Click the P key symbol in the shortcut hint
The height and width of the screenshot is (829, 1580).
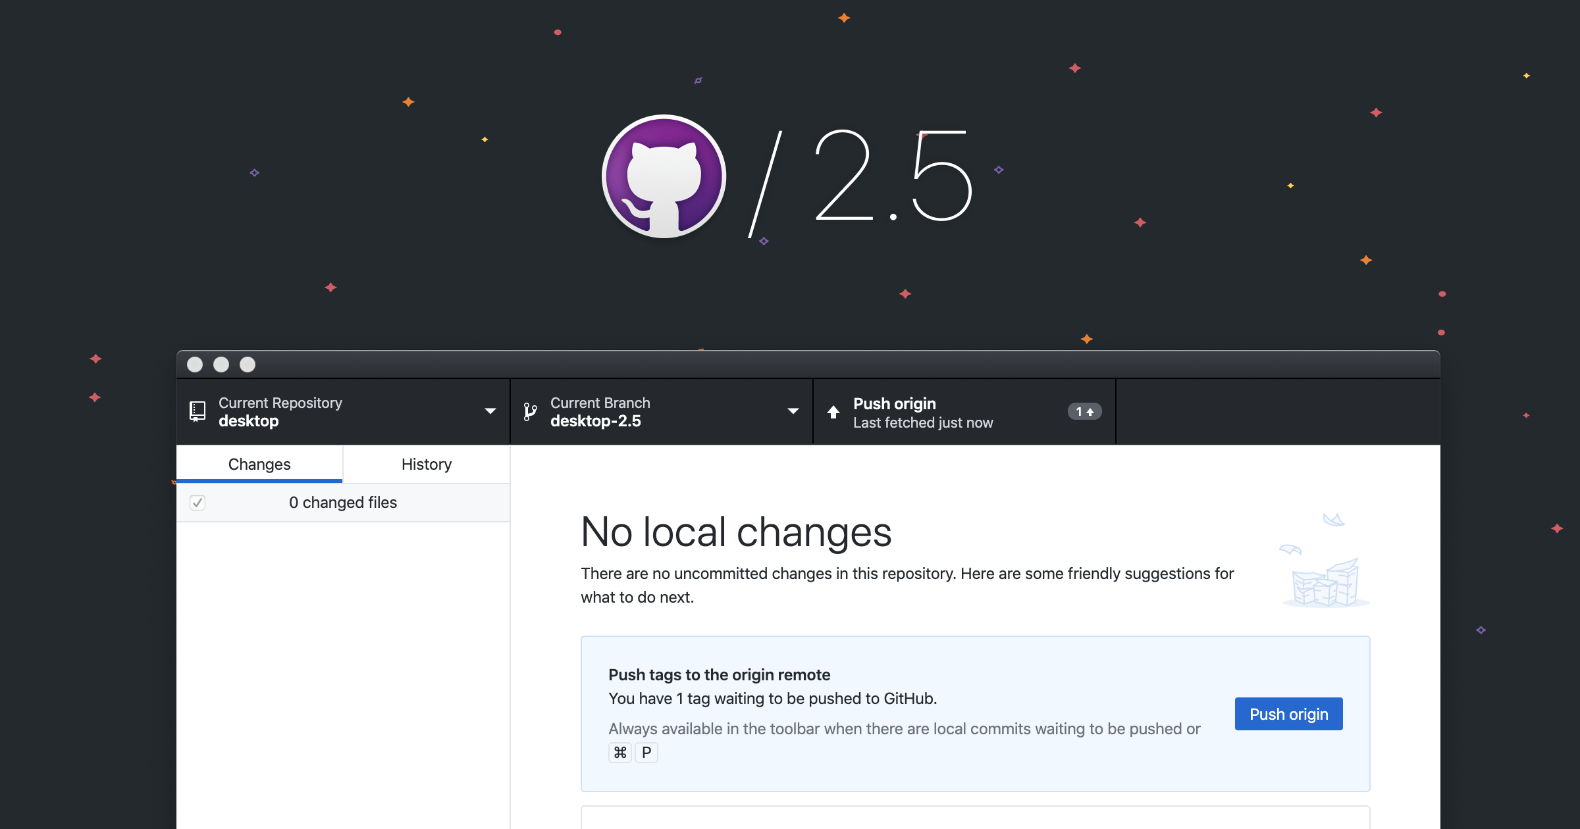pos(646,752)
